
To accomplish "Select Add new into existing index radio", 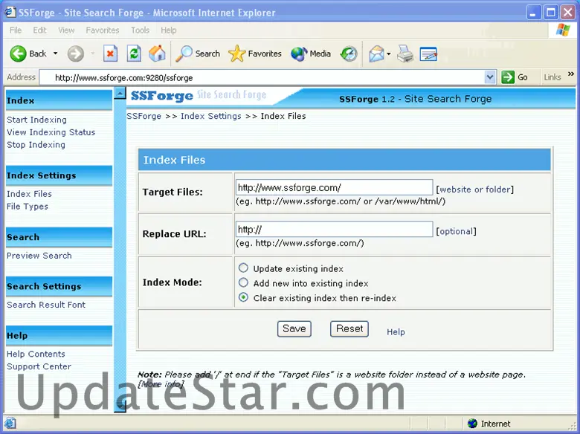I will (x=243, y=283).
